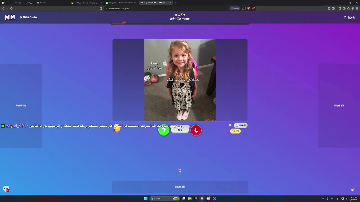Mute the game sound speaker icon
360x202 pixels.
(x=353, y=190)
